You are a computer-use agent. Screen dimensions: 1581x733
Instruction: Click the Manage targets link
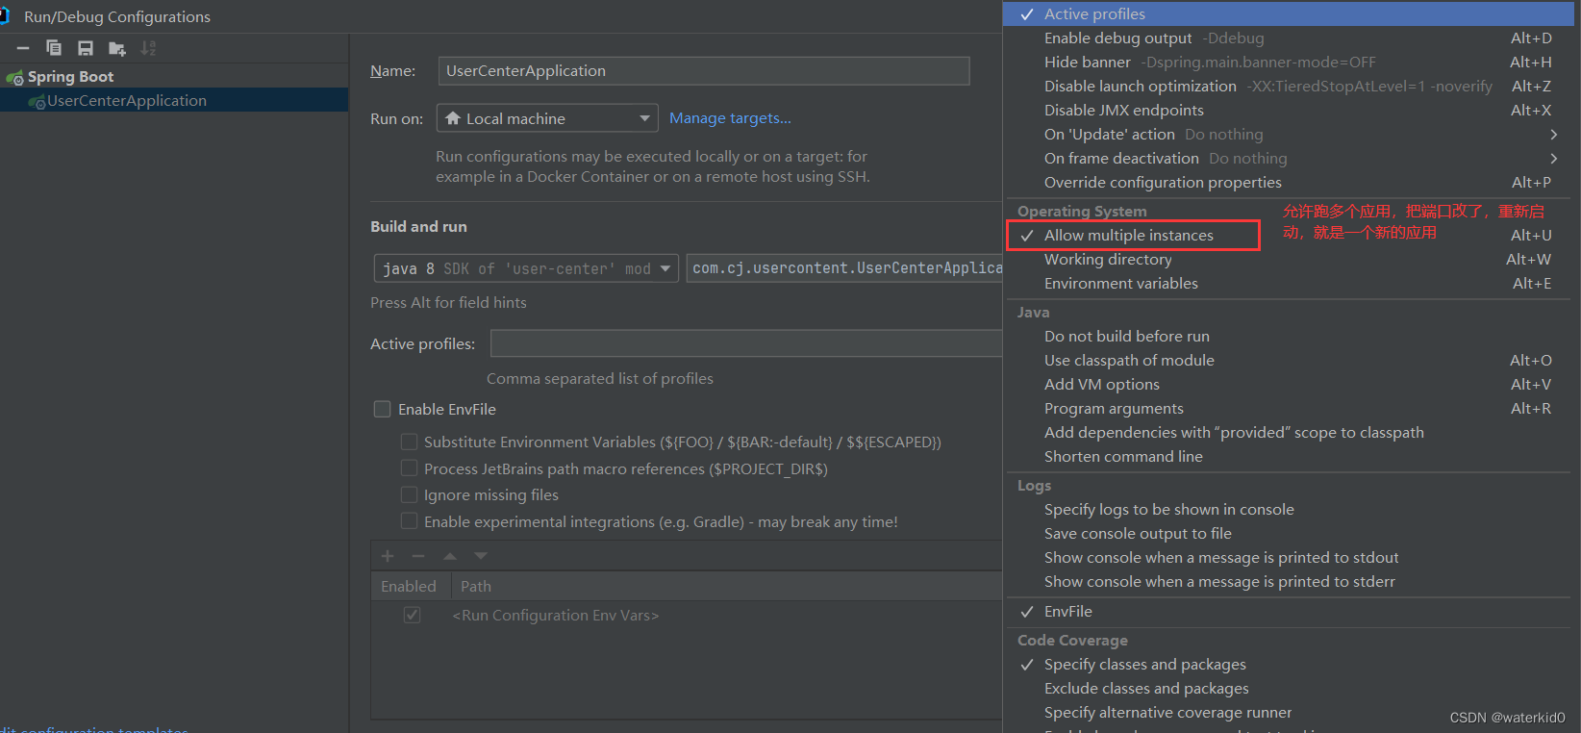click(x=730, y=118)
